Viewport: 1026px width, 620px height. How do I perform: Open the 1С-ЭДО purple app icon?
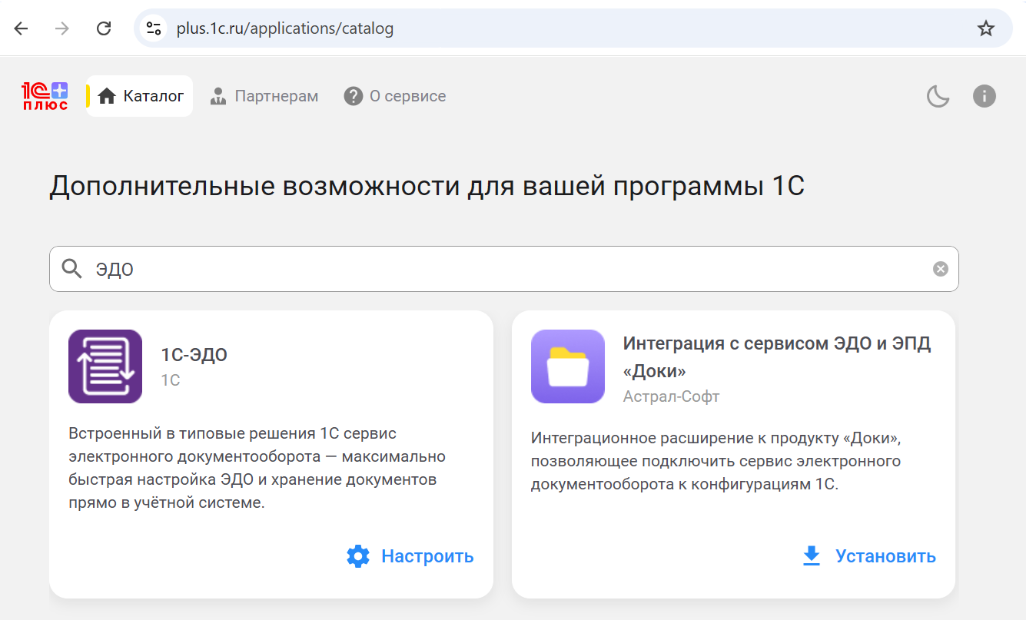105,366
